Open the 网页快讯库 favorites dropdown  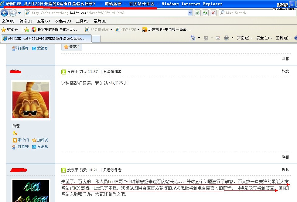(x=101, y=29)
